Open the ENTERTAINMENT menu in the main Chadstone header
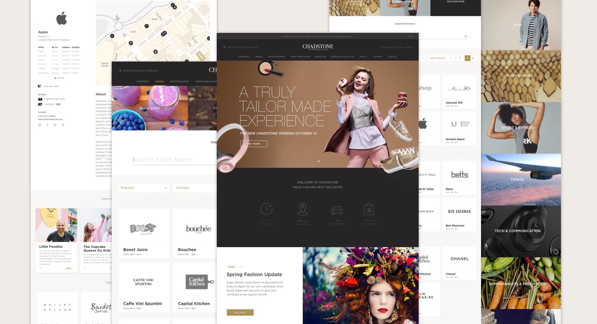 coord(277,57)
